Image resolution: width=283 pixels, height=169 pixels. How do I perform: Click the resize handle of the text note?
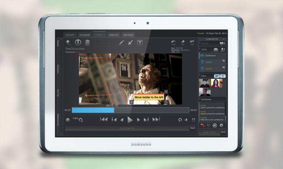click(166, 102)
